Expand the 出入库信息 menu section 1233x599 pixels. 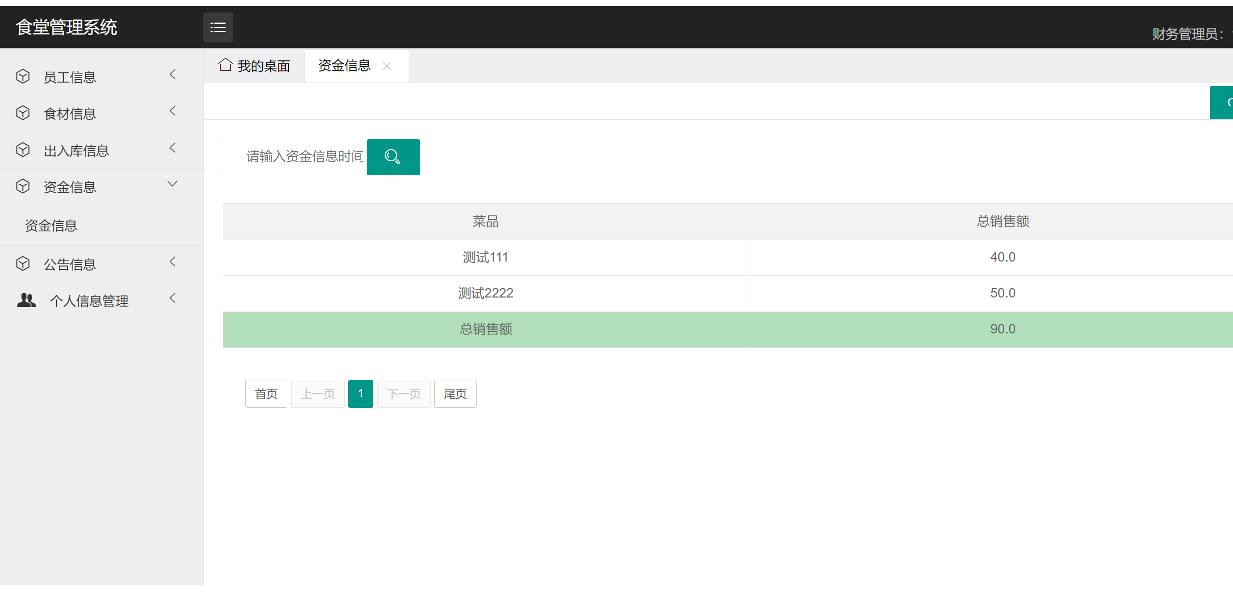click(x=172, y=148)
